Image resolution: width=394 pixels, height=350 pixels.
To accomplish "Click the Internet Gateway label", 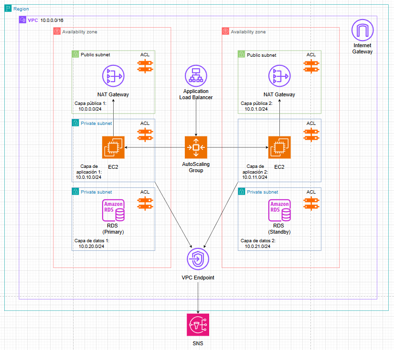I will click(x=362, y=49).
